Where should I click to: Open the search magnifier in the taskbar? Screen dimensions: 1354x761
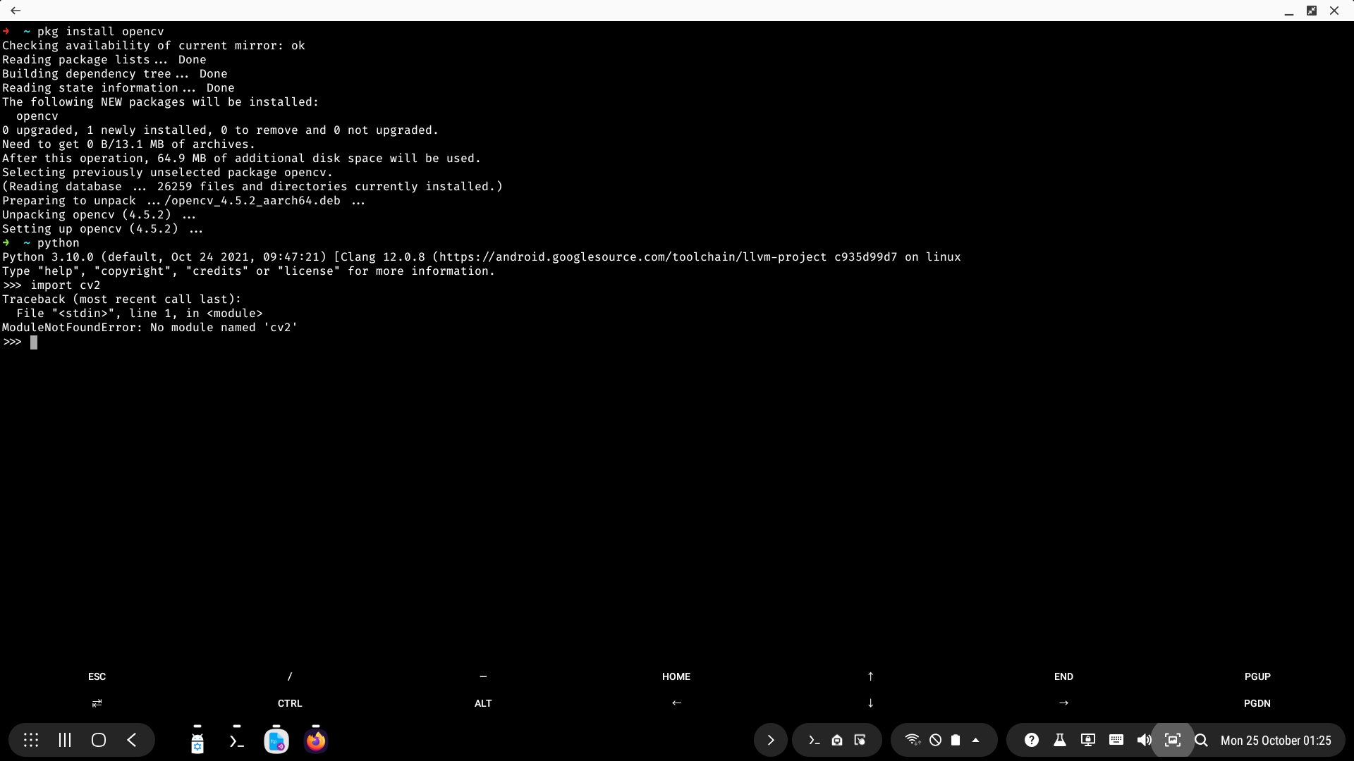pyautogui.click(x=1202, y=740)
